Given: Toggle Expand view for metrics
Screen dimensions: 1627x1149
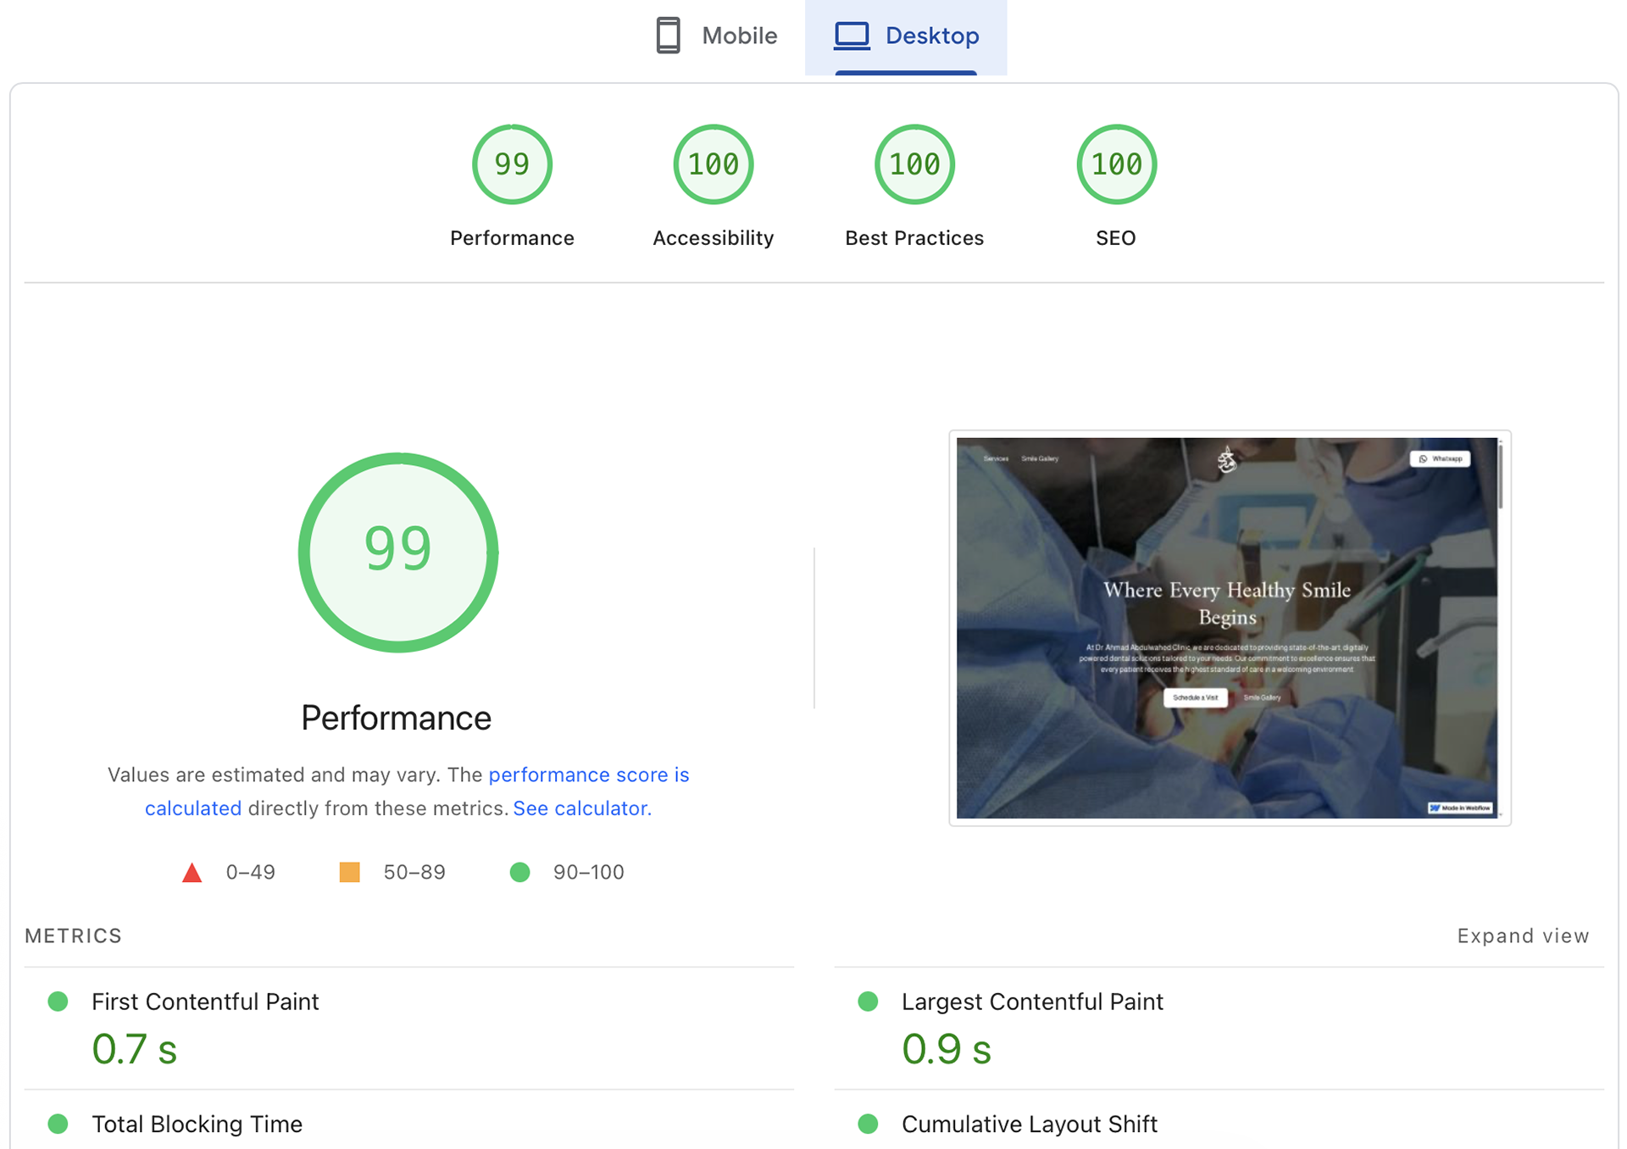Looking at the screenshot, I should pyautogui.click(x=1522, y=935).
